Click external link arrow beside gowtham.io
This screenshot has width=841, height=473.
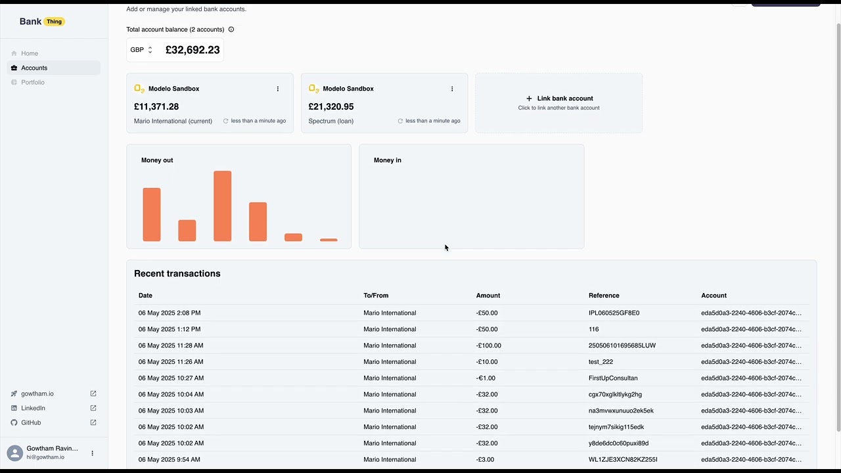(x=93, y=394)
